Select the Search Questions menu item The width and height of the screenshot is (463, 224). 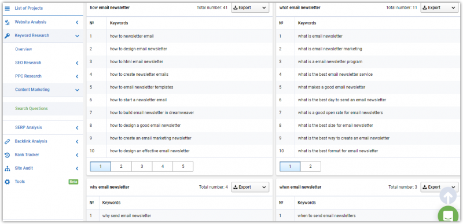[32, 109]
